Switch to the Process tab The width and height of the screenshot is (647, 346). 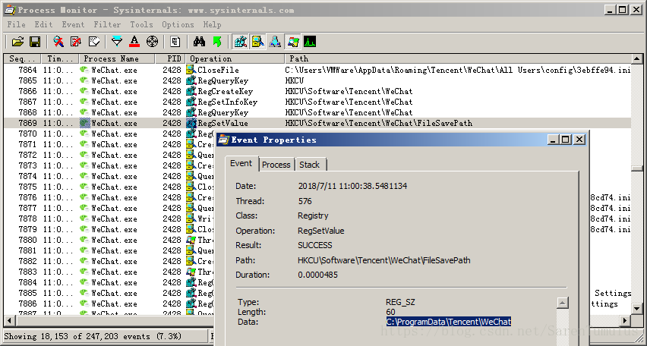click(x=276, y=165)
